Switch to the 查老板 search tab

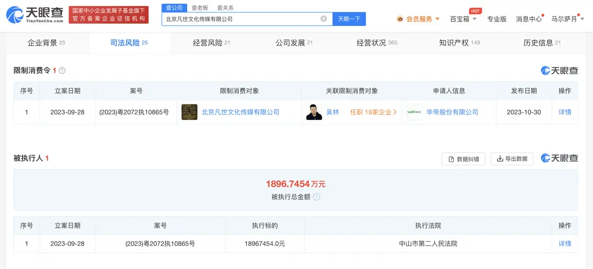click(x=200, y=7)
